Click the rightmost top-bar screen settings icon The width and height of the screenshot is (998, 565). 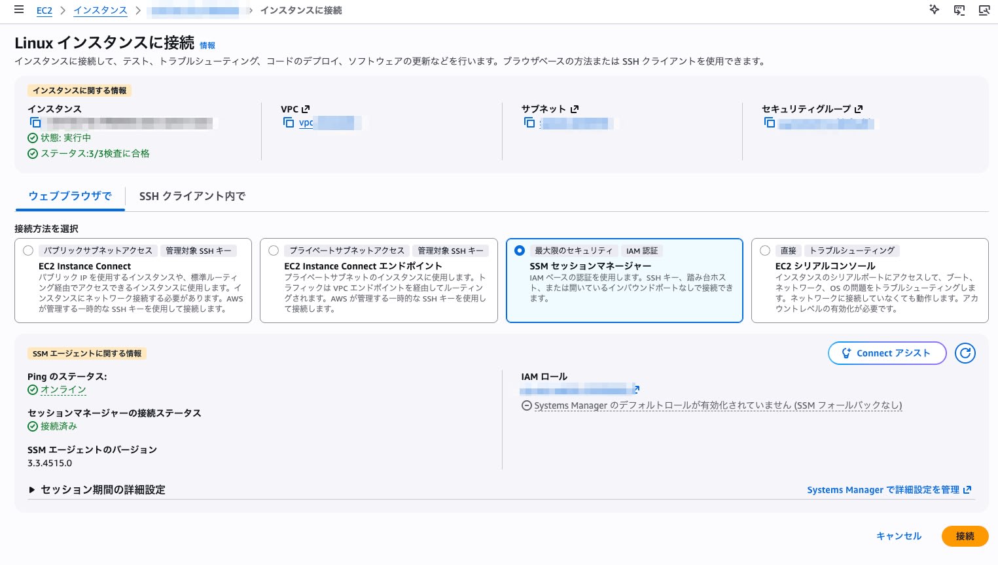click(x=984, y=10)
